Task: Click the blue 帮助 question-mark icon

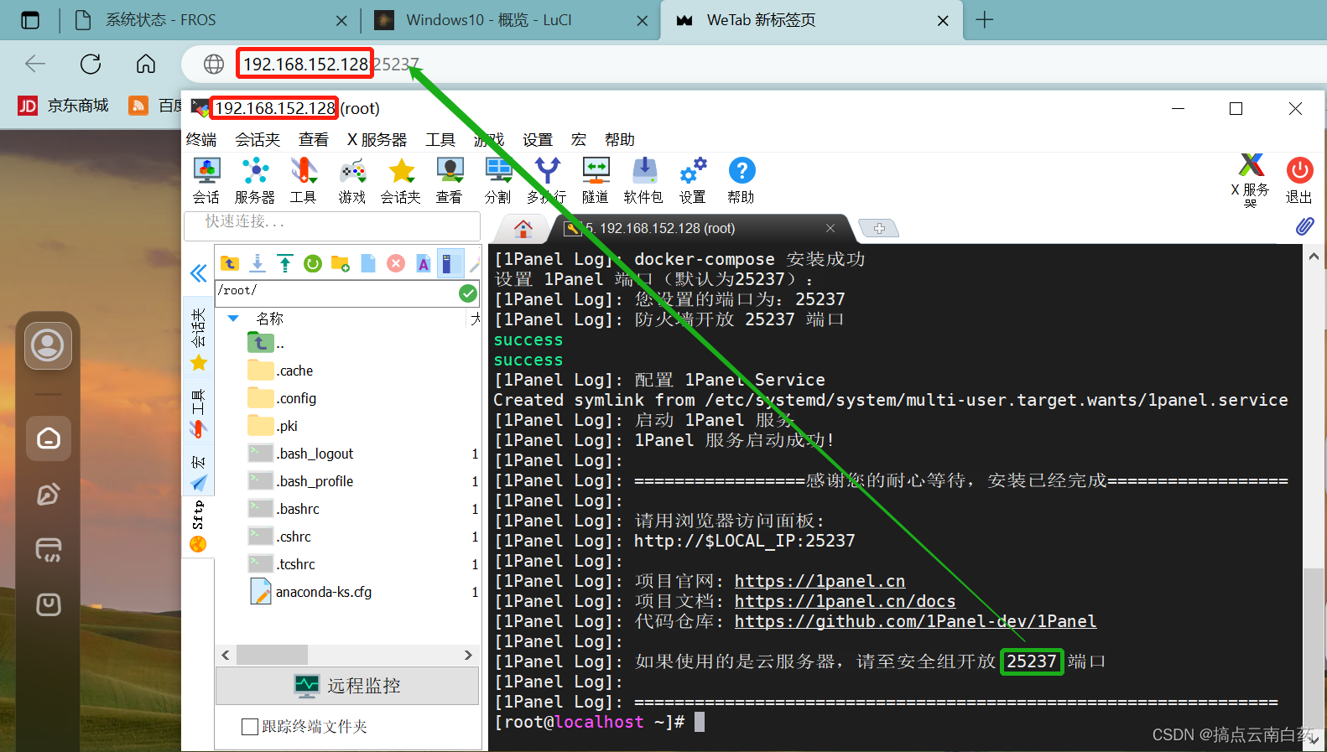Action: pyautogui.click(x=742, y=171)
